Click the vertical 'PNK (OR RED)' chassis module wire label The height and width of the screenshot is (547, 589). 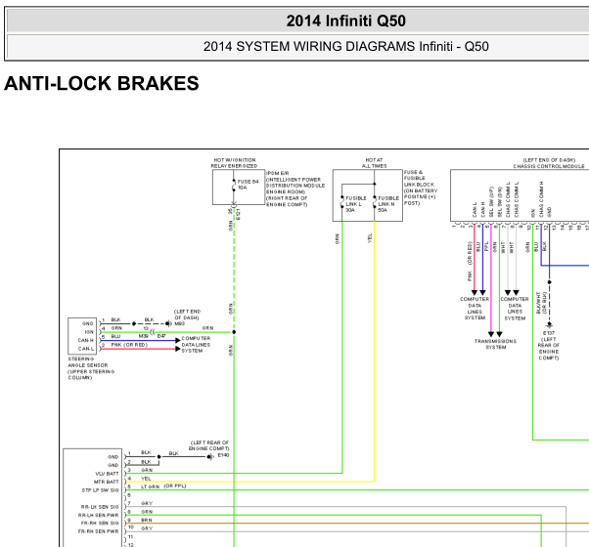coord(470,262)
